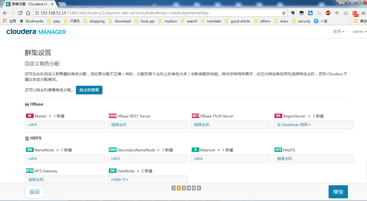
Task: Open the admin user dropdown menu
Action: [360, 31]
